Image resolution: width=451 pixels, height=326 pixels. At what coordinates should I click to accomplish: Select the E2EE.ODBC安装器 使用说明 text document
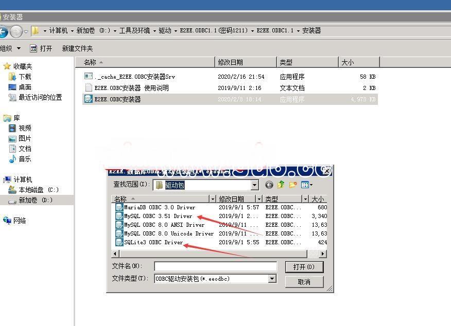click(131, 88)
